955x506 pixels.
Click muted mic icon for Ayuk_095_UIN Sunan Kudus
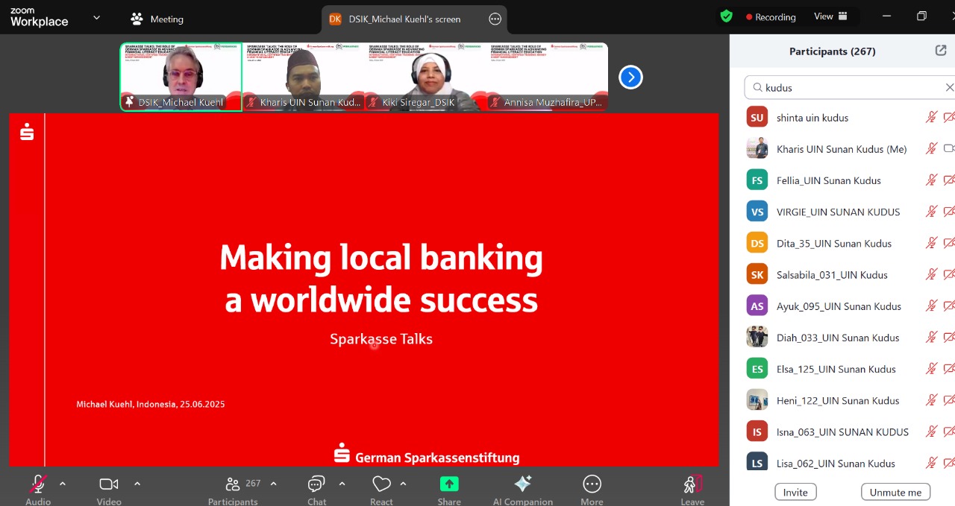click(x=931, y=306)
